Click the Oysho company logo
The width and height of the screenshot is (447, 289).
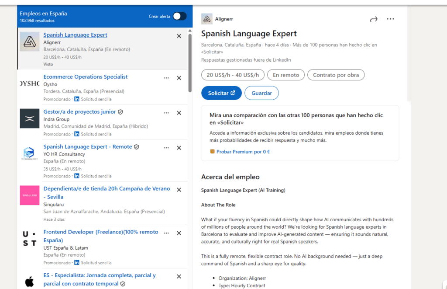click(x=30, y=84)
